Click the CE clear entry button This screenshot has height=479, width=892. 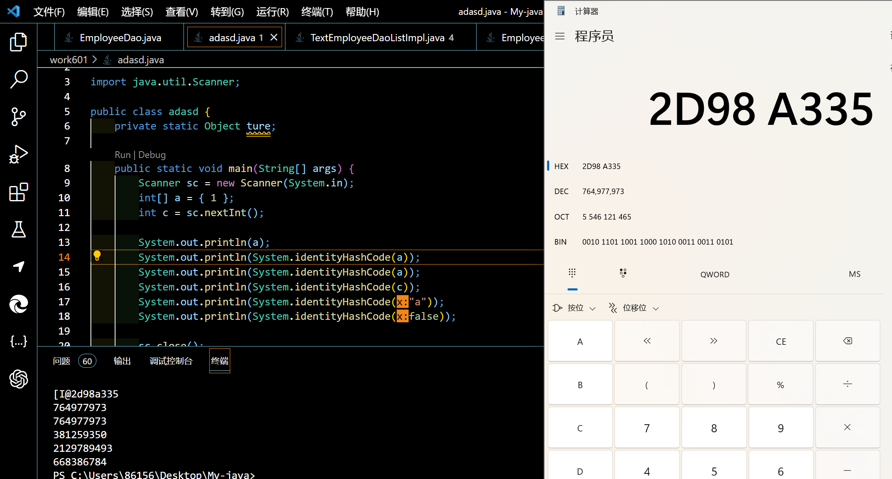coord(781,341)
